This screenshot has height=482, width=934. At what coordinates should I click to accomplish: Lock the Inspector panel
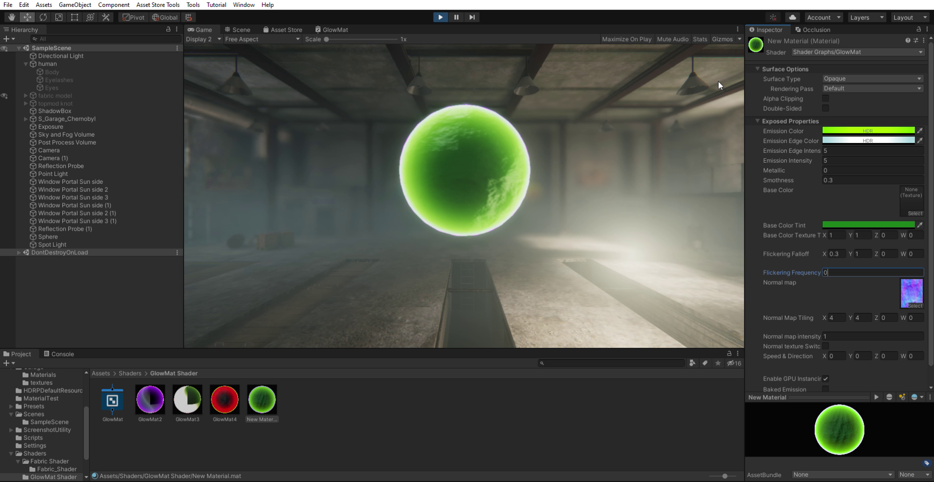click(918, 29)
